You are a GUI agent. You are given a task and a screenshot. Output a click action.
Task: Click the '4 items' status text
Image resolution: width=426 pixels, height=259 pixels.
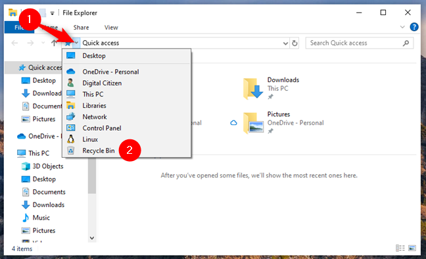22,248
